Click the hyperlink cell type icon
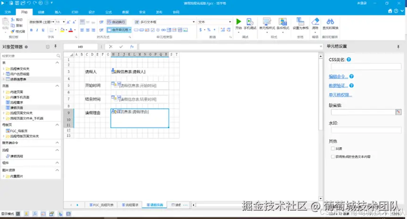The image size is (407, 219). [163, 30]
